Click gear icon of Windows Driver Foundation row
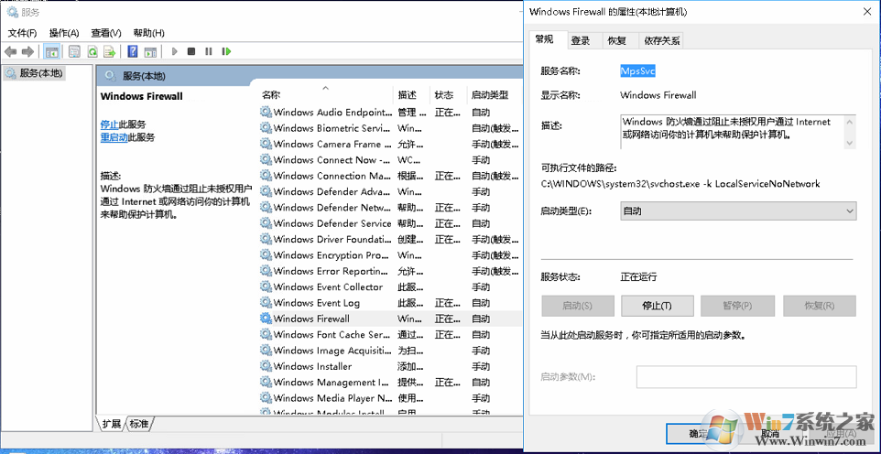The image size is (881, 454). point(266,239)
